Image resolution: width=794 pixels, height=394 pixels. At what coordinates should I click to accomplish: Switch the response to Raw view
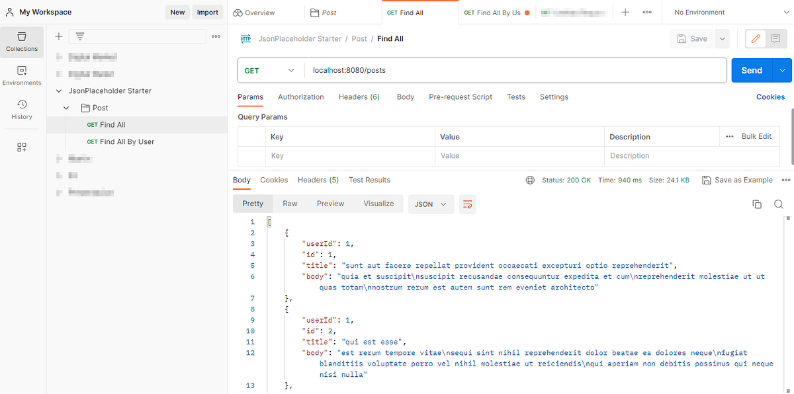(x=290, y=204)
